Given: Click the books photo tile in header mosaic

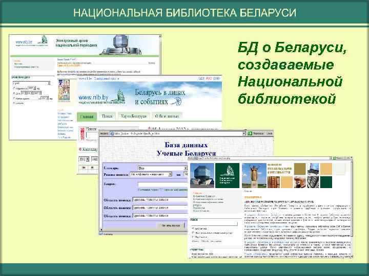Looking at the screenshot, I should click(x=274, y=182).
